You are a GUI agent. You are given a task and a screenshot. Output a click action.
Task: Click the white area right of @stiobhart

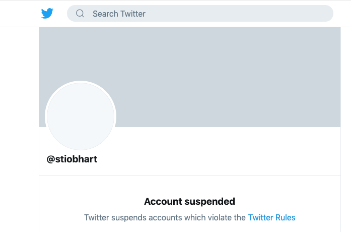click(220, 159)
